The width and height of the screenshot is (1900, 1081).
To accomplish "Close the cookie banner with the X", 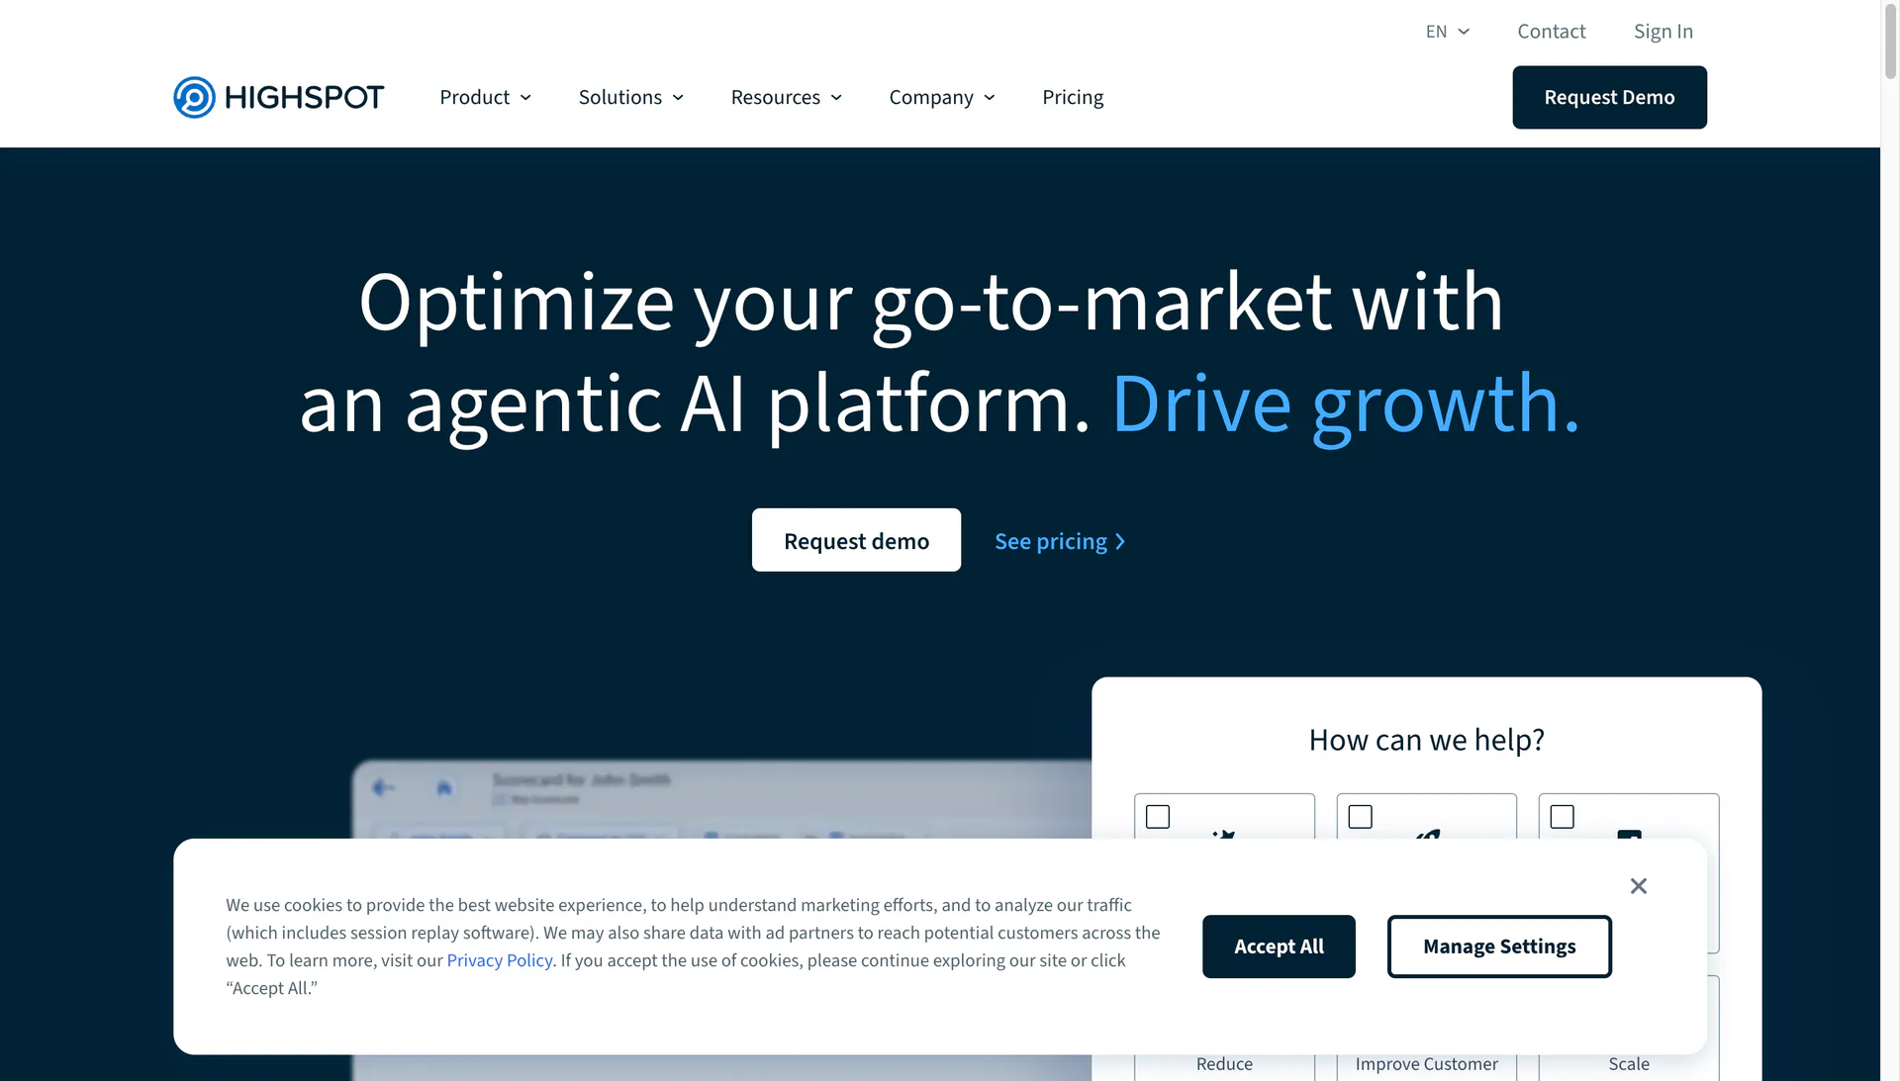I will coord(1639,886).
